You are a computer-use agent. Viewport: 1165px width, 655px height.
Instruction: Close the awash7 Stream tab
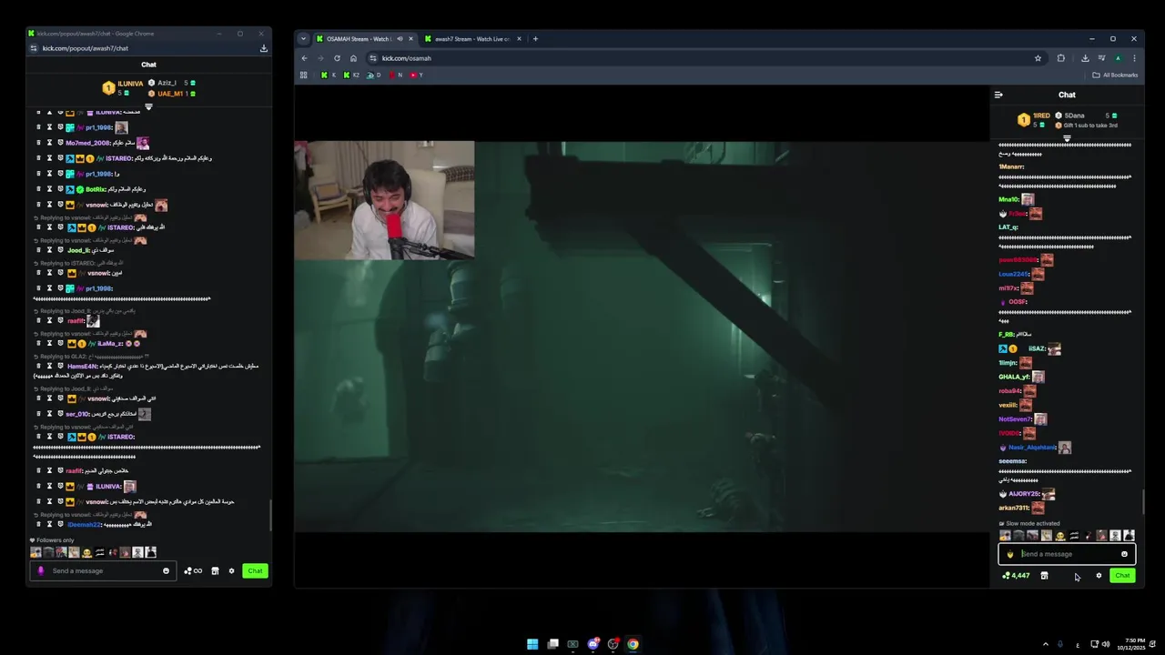pyautogui.click(x=520, y=39)
